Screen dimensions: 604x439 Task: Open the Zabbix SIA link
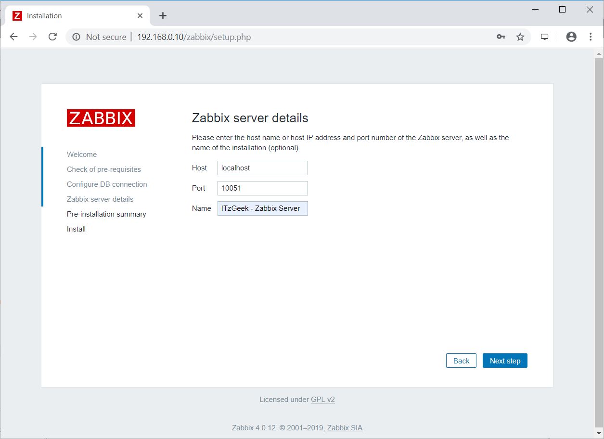(345, 428)
